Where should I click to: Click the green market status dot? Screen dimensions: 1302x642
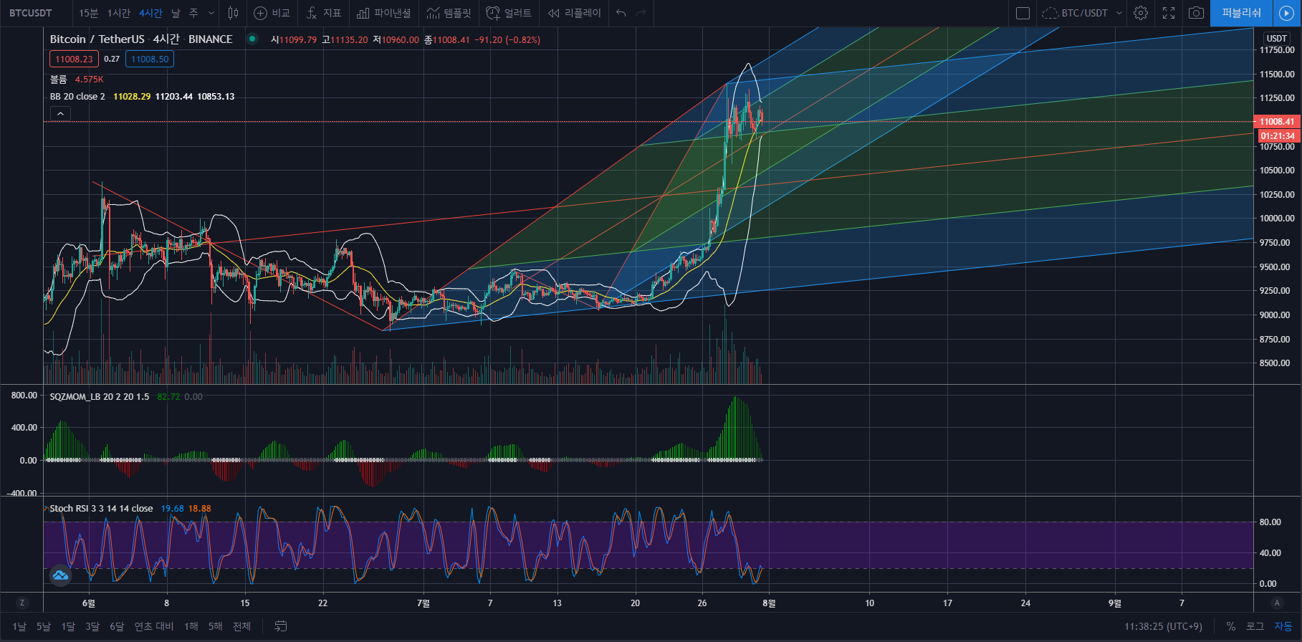[x=252, y=39]
